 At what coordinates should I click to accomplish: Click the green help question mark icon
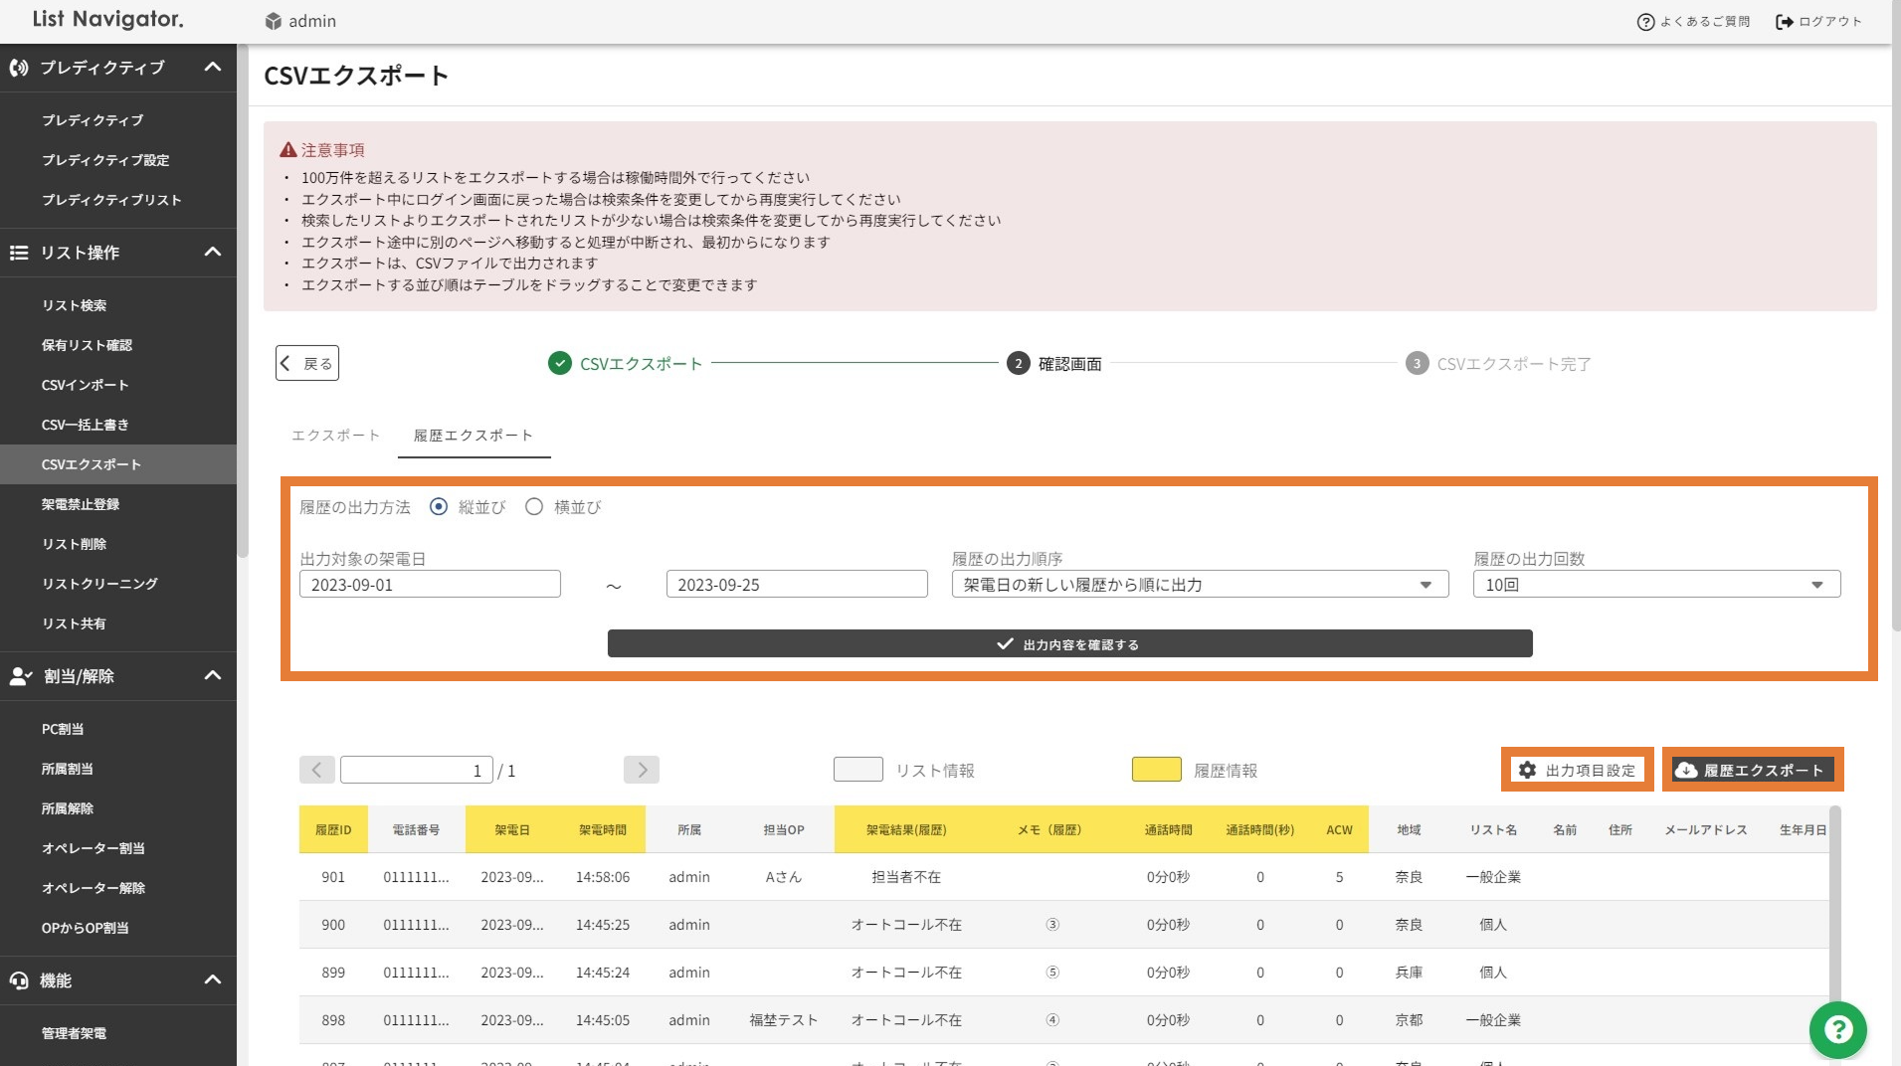click(1837, 1030)
